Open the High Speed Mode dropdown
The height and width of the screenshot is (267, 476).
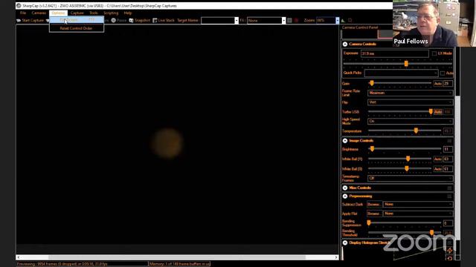click(411, 121)
